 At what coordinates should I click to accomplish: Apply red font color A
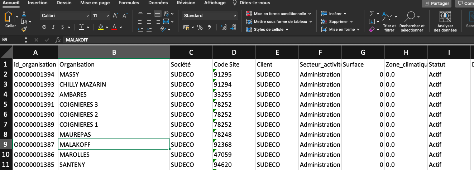[x=115, y=27]
